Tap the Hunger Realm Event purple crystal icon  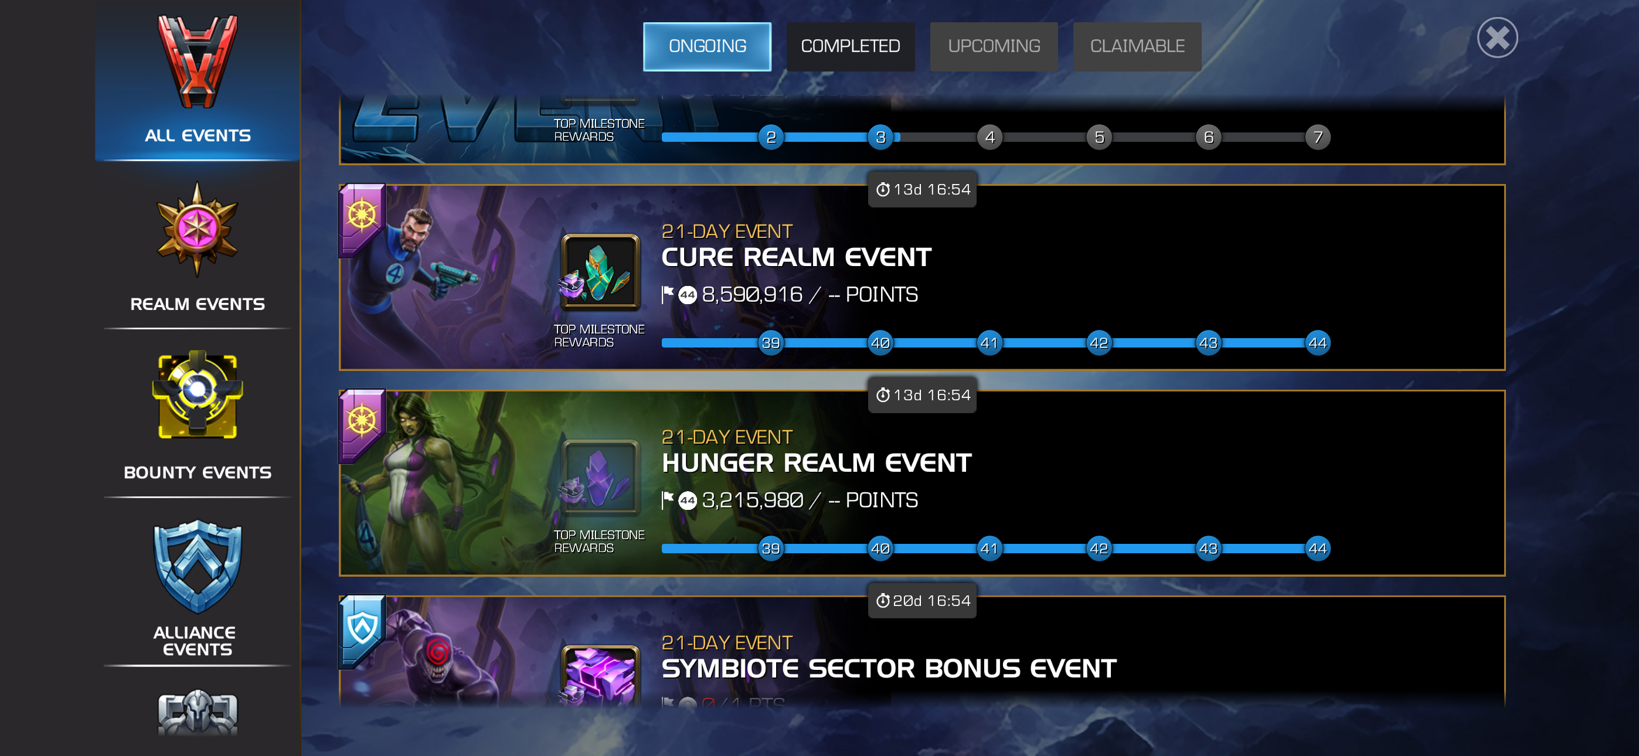point(600,478)
